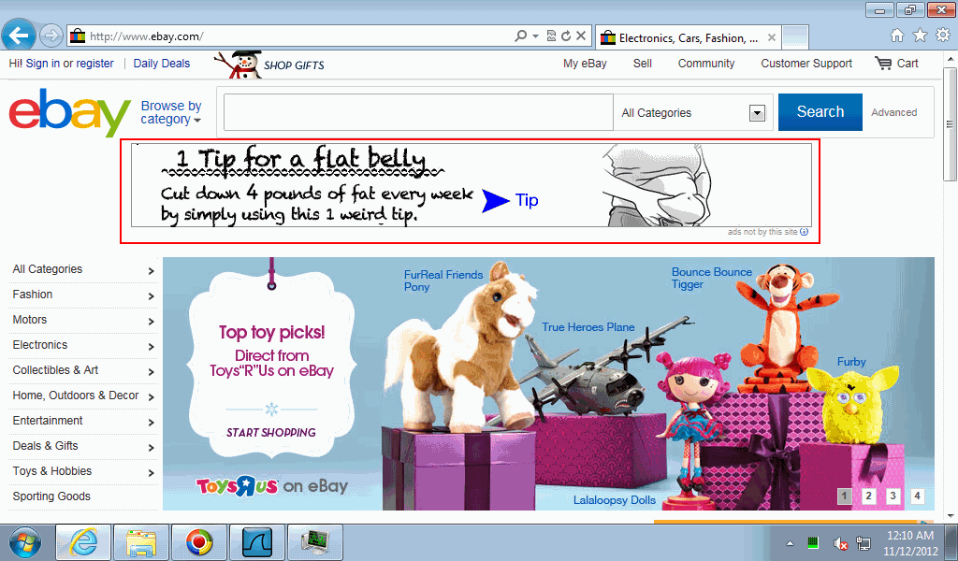Click the site icon in address bar
958x561 pixels.
[x=78, y=36]
